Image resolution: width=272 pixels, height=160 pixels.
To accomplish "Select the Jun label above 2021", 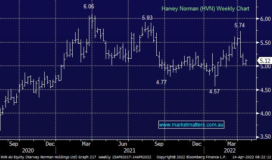I will point(123,144).
